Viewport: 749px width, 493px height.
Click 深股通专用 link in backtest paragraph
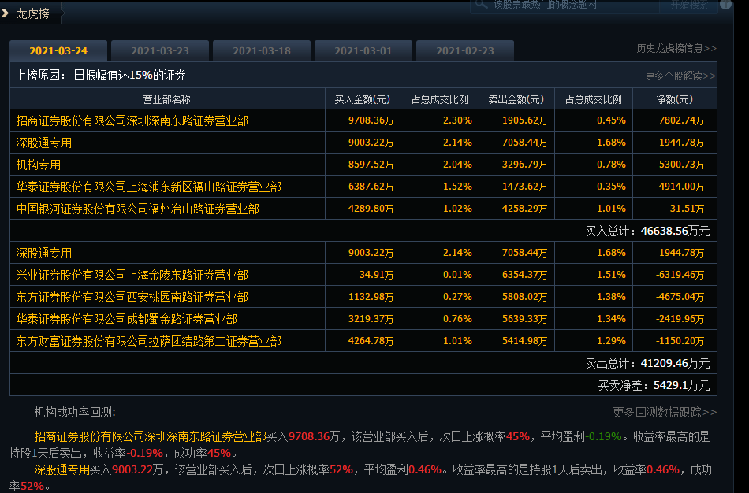pos(61,469)
